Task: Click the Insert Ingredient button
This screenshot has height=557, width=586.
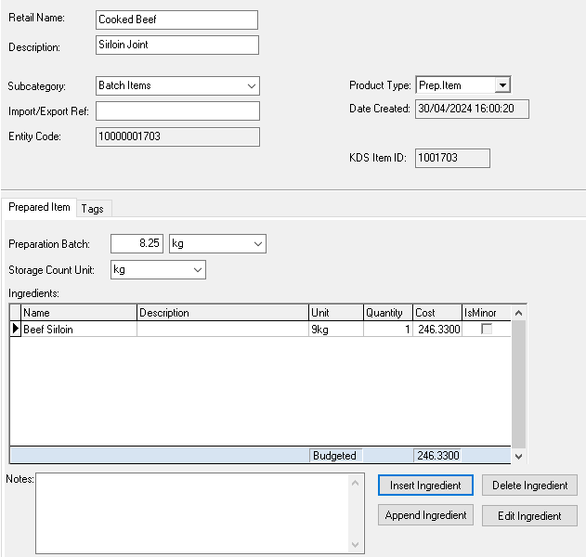Action: pos(425,486)
